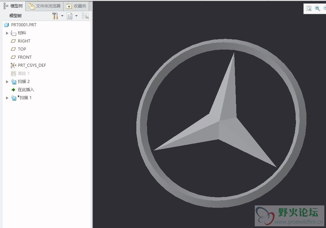Image resolution: width=326 pixels, height=228 pixels.
Task: Open the 文件夹浏览器 tab
Action: [45, 6]
